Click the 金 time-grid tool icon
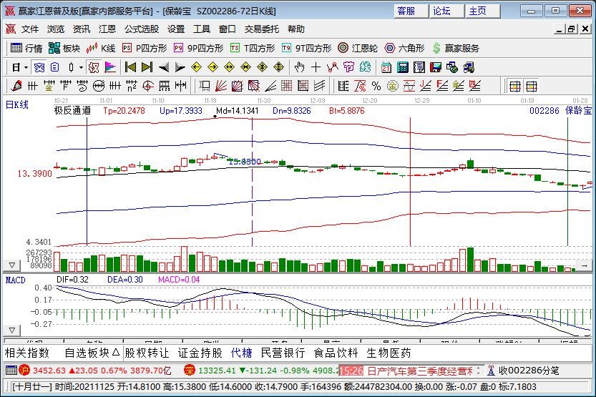Image resolution: width=596 pixels, height=397 pixels. click(x=49, y=87)
